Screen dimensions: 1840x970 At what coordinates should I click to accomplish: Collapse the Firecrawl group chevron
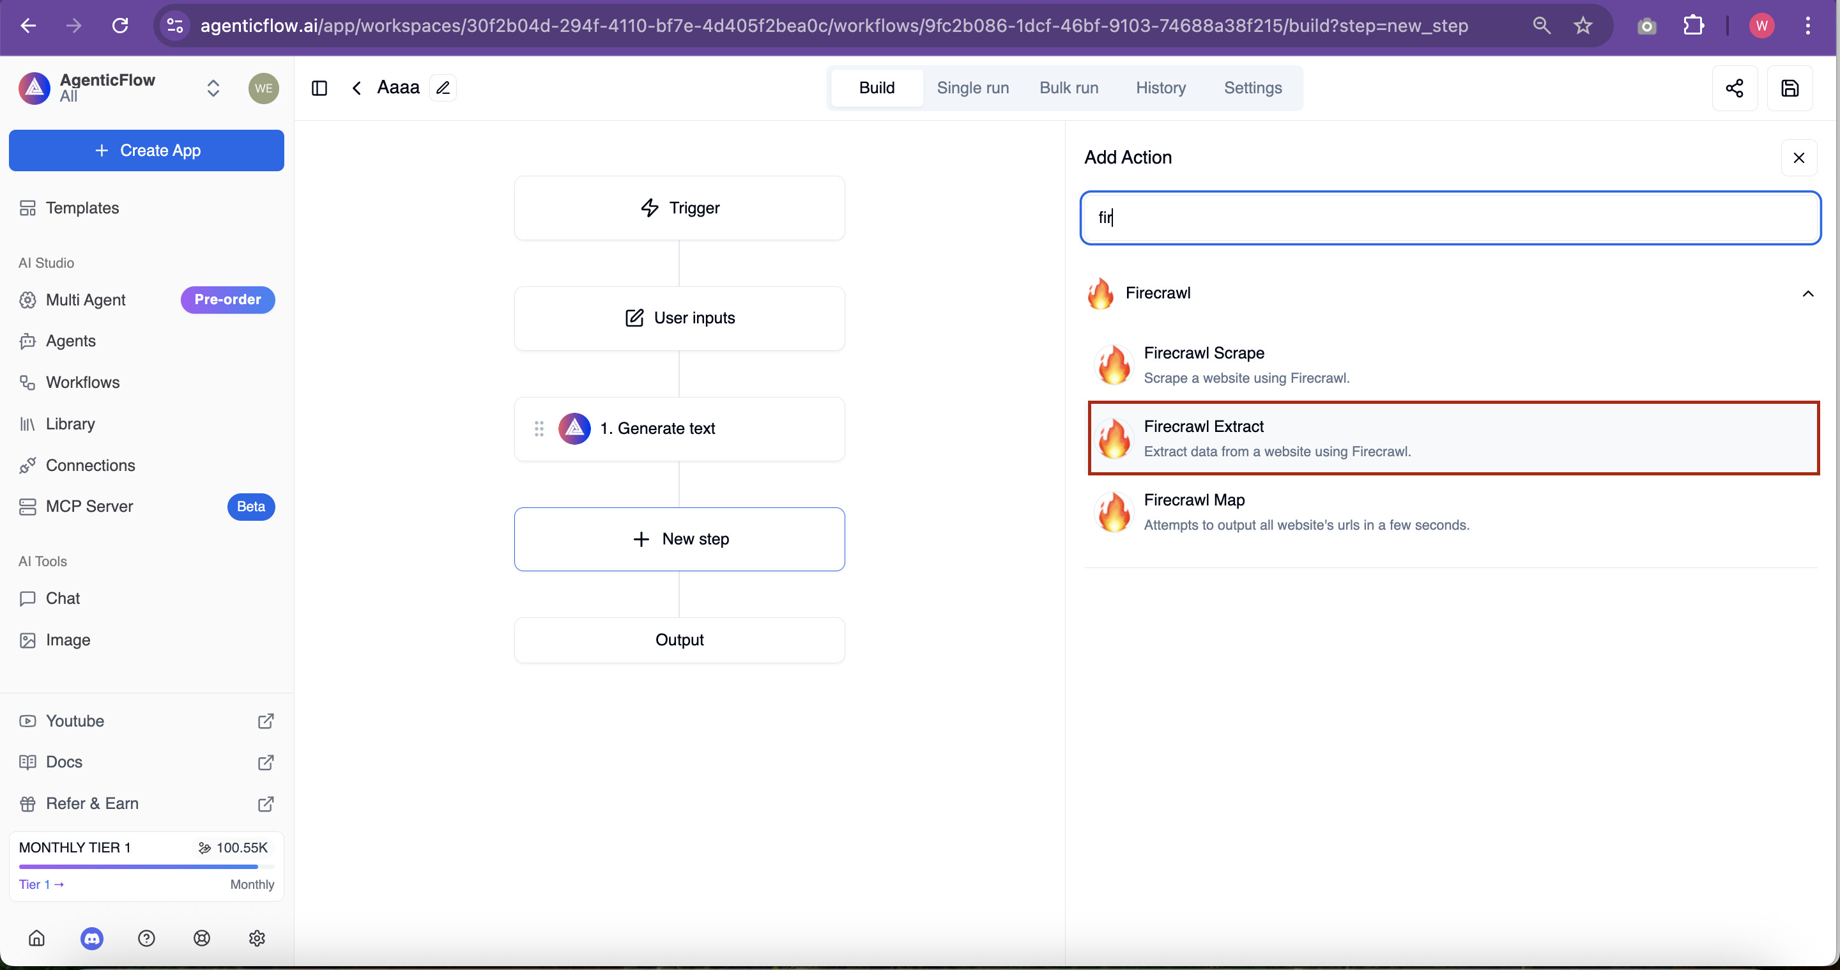point(1808,293)
